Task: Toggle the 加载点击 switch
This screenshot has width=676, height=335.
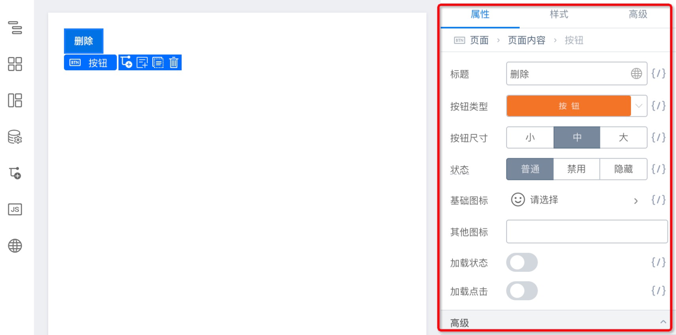Action: click(x=522, y=291)
